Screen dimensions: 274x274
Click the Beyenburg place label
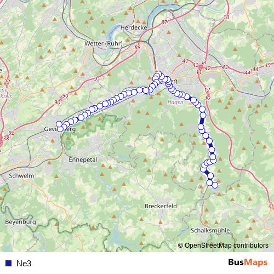(20, 222)
